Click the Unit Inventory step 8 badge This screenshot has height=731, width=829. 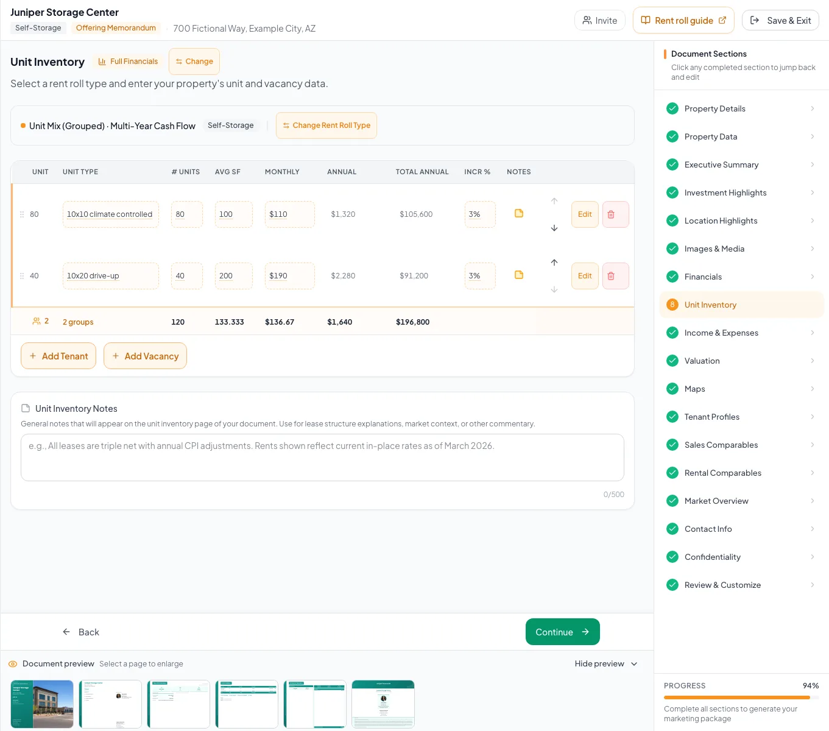[x=672, y=305]
